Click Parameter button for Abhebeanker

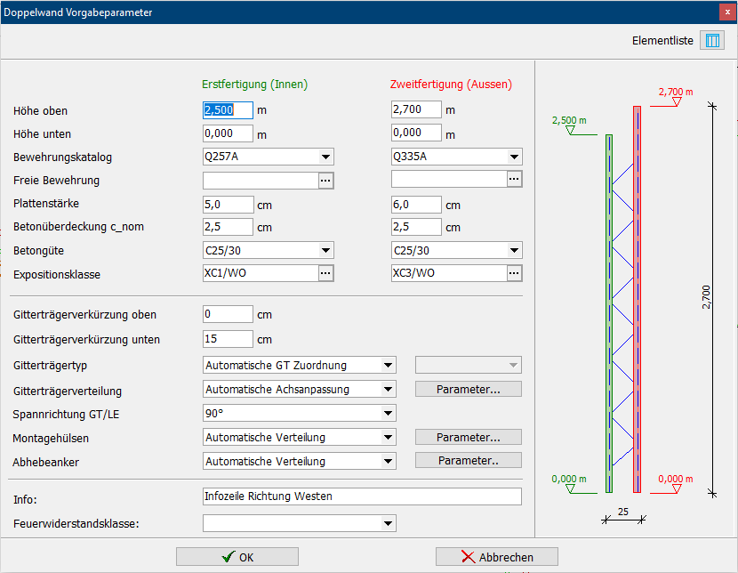pyautogui.click(x=468, y=461)
